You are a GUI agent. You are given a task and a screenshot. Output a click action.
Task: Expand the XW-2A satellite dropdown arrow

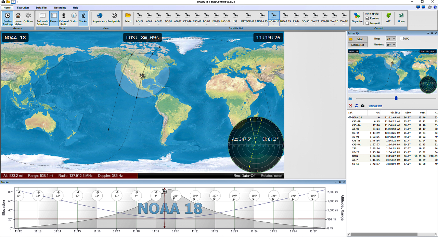pyautogui.click(x=315, y=25)
